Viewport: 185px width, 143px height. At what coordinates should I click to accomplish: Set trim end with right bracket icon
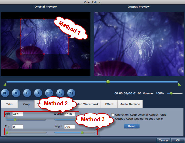(x=38, y=93)
